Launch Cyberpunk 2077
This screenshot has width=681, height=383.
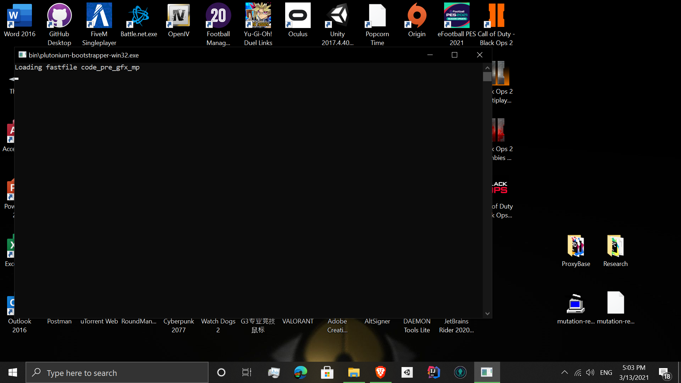pos(178,303)
